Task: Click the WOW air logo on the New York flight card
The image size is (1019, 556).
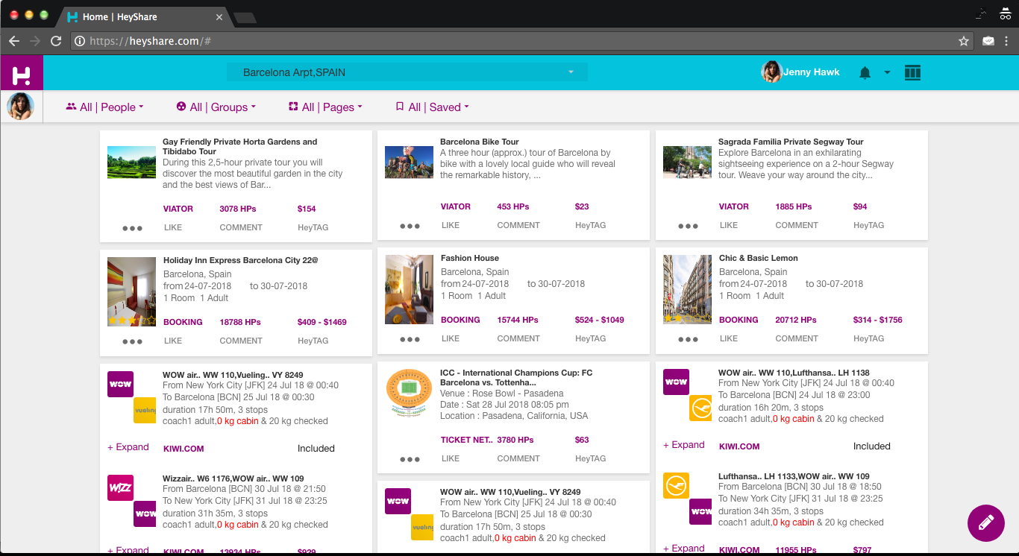Action: [x=120, y=384]
